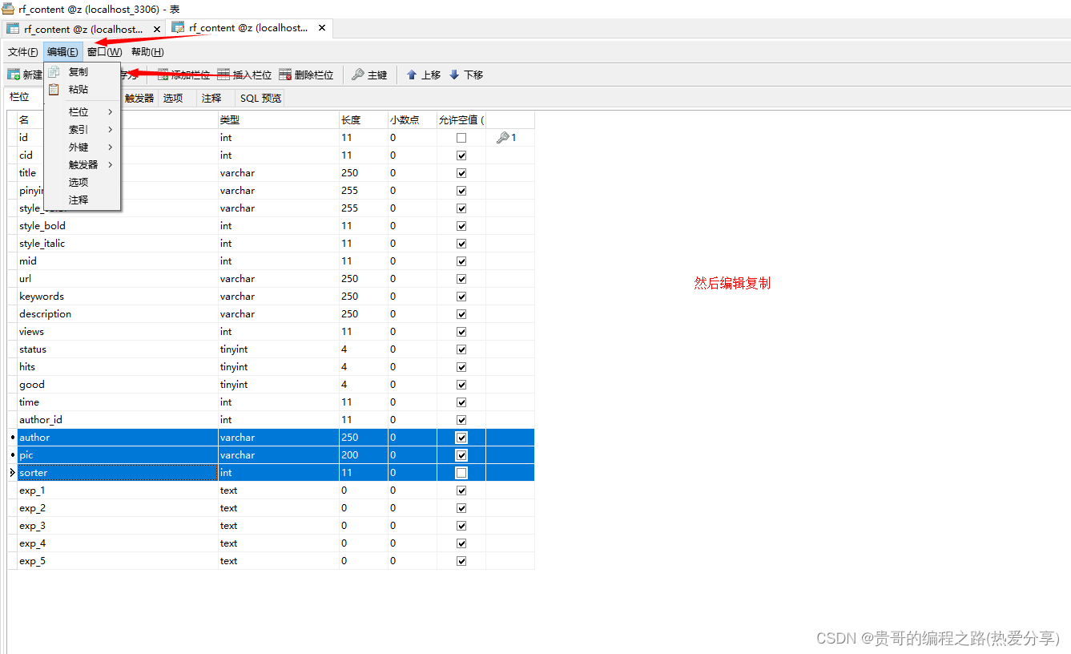Open the 帮助(H) menu

point(147,52)
